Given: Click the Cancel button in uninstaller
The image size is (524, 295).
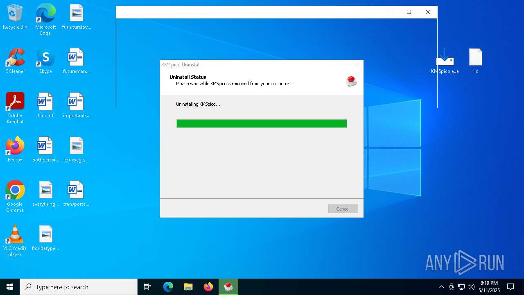Looking at the screenshot, I should [x=343, y=209].
